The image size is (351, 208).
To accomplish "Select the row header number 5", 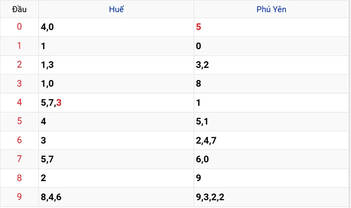I will pyautogui.click(x=19, y=121).
